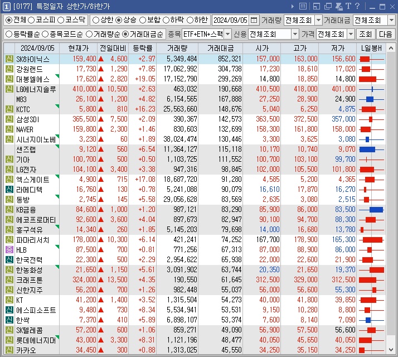Click the 다음 next button
Image resolution: width=398 pixels, height=357 pixels.
[386, 34]
